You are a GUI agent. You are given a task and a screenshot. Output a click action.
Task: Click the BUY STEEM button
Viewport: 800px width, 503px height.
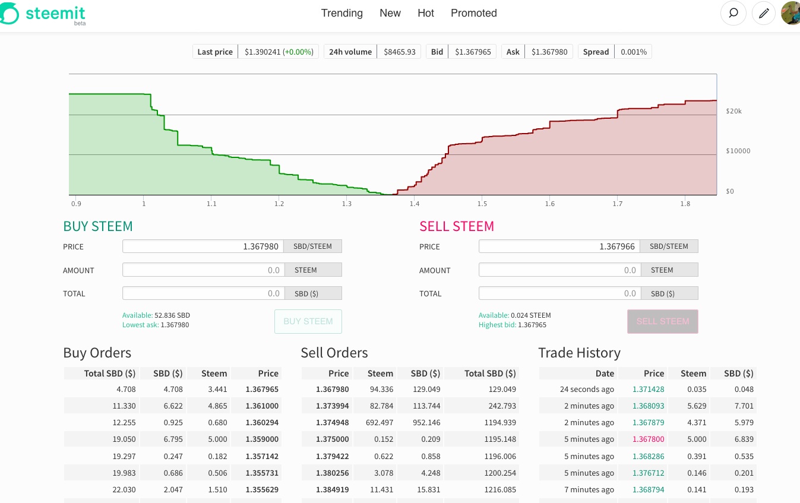pyautogui.click(x=308, y=321)
